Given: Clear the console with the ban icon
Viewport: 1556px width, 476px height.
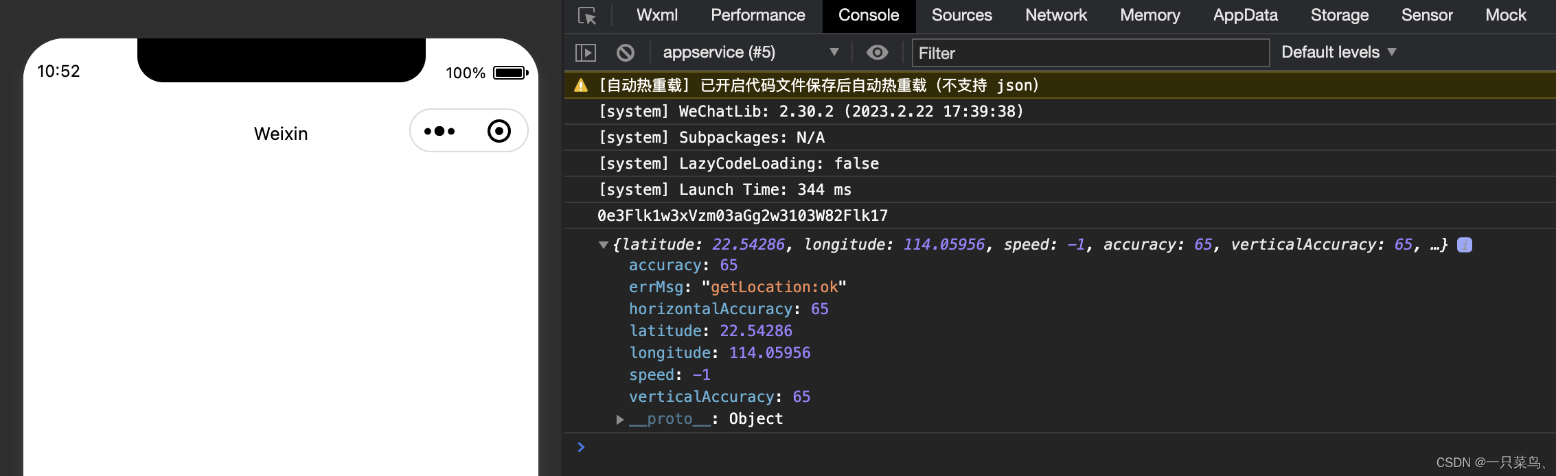Looking at the screenshot, I should click(626, 52).
